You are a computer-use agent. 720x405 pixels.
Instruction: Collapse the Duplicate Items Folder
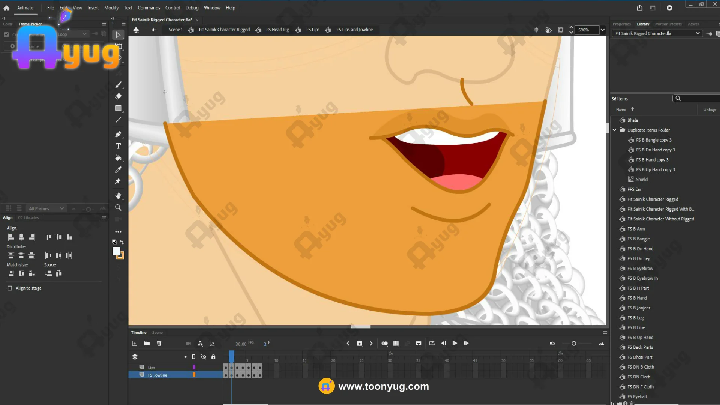click(x=614, y=130)
